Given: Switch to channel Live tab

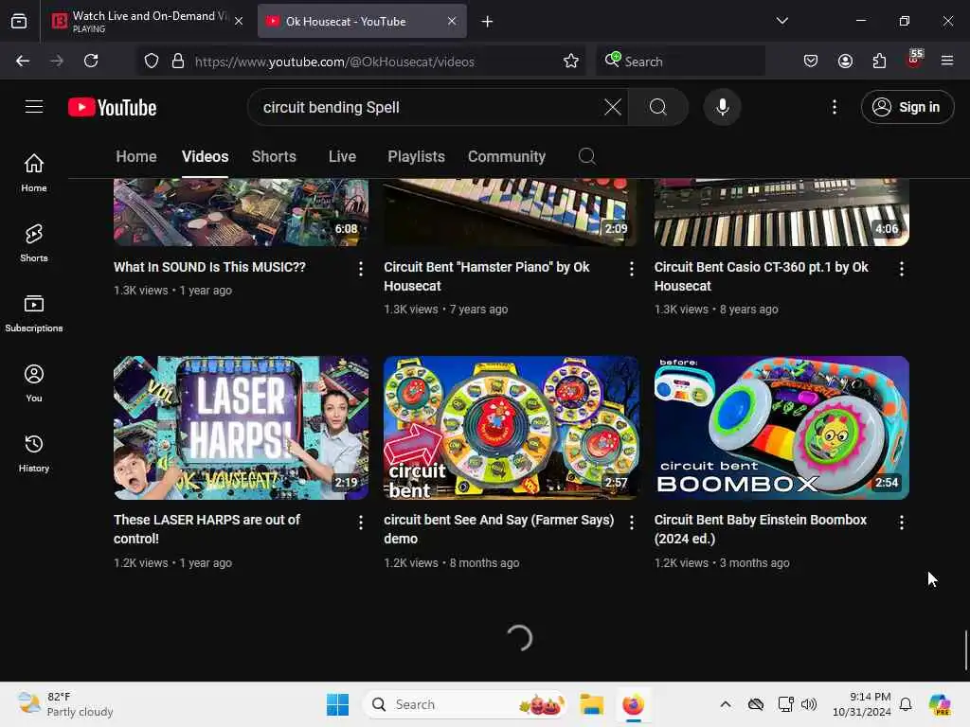Looking at the screenshot, I should pyautogui.click(x=342, y=156).
